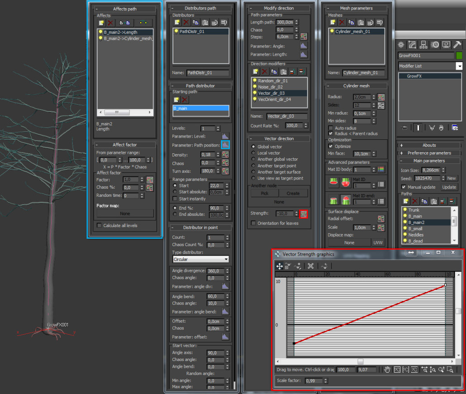Open the Utilities hammer panel
This screenshot has height=394, width=466.
(457, 44)
